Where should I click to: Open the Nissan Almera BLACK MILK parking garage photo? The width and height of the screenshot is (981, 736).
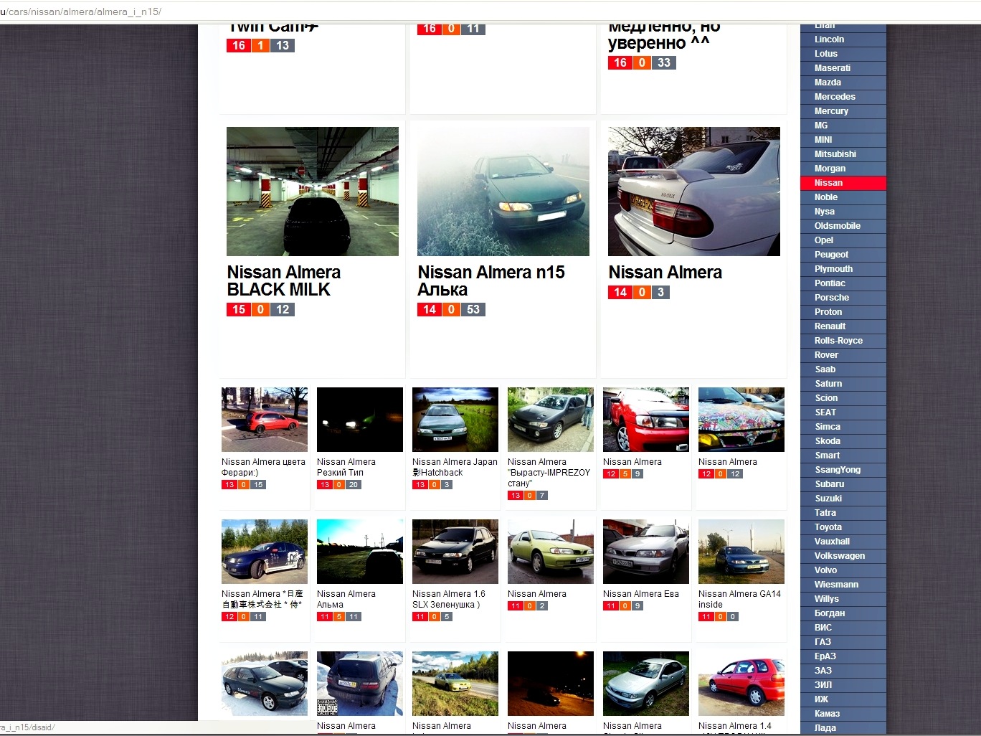point(313,192)
